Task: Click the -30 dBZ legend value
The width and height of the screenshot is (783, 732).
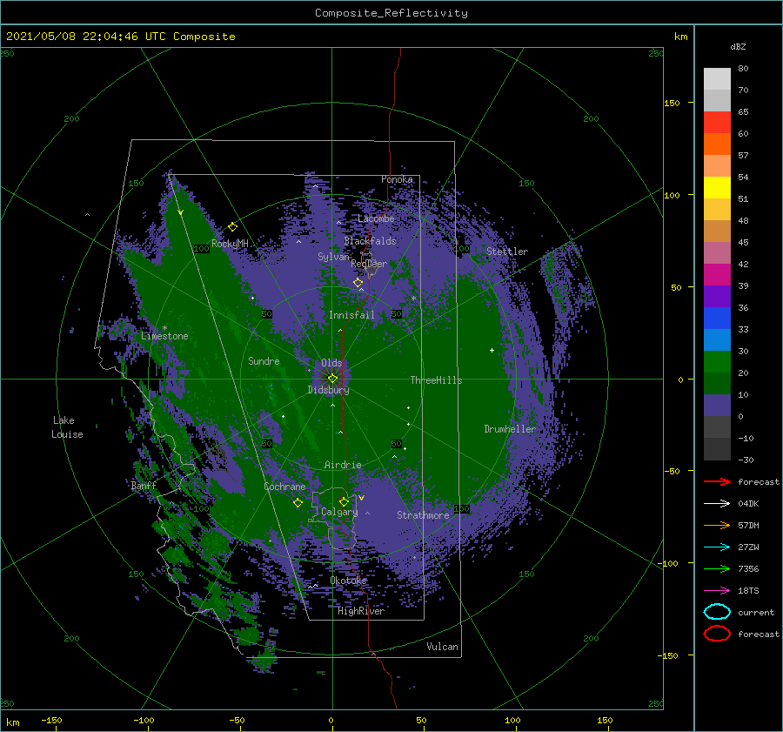Action: (746, 460)
